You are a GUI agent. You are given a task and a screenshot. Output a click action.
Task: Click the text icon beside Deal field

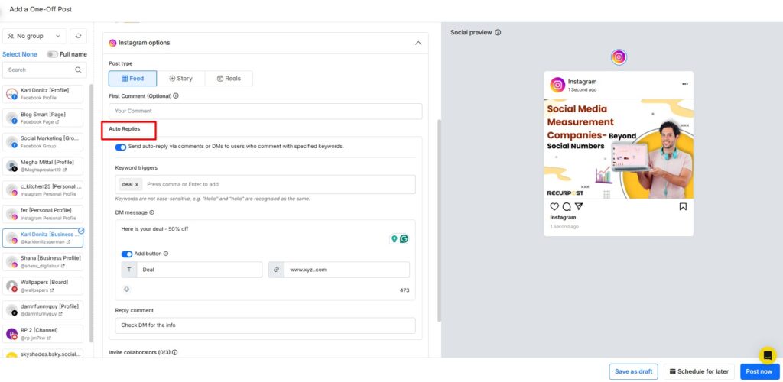tap(129, 270)
